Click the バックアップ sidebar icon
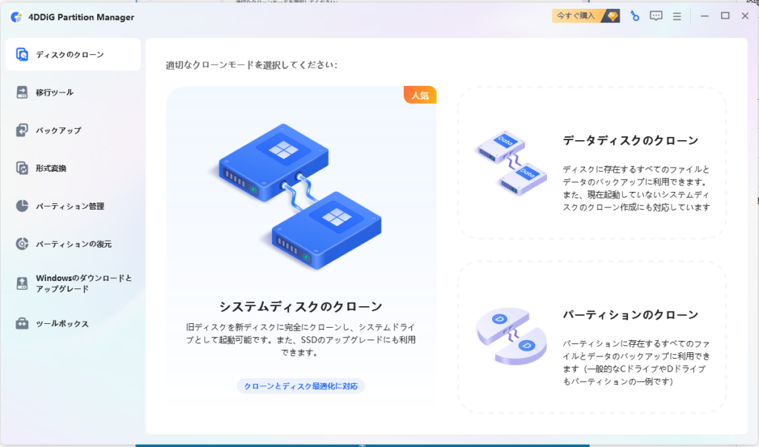 [x=22, y=130]
